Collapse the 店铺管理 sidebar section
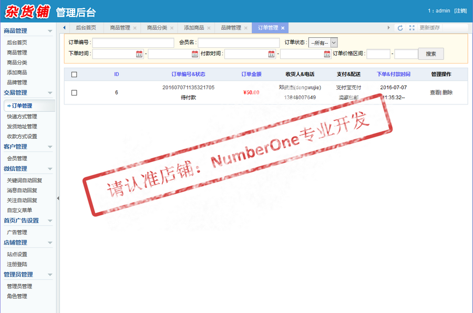 51,243
